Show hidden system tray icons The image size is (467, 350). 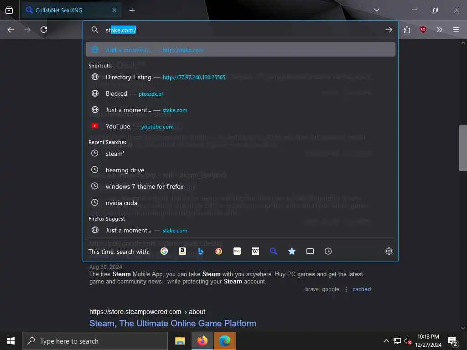click(x=386, y=341)
